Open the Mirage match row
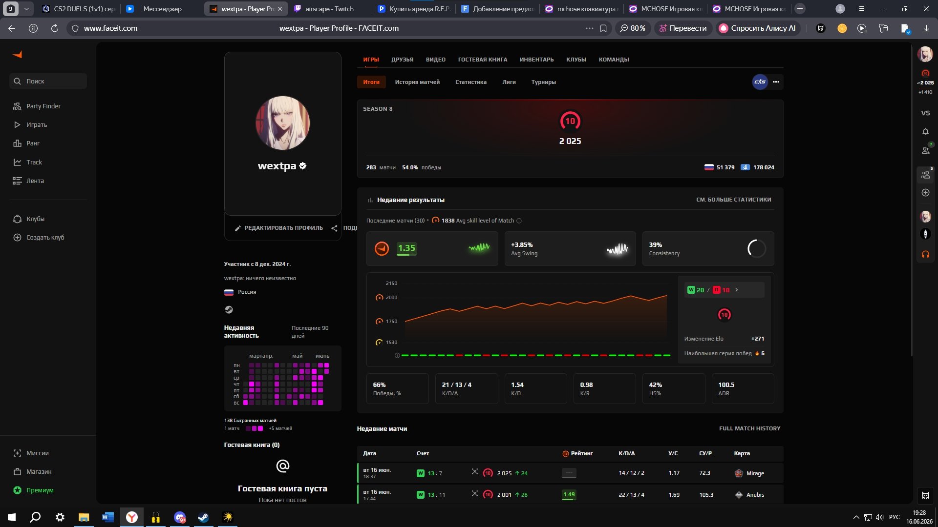This screenshot has width=938, height=527. coord(570,473)
